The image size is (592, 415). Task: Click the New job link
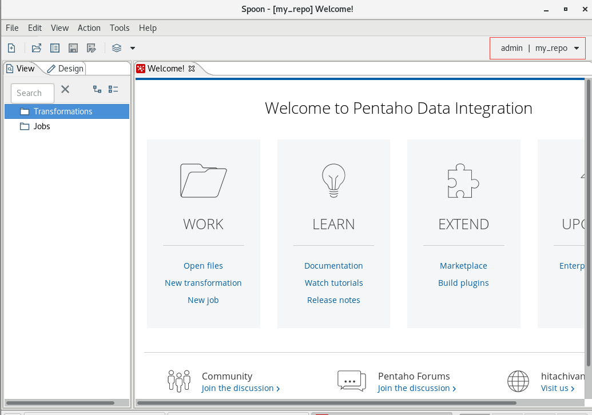pos(203,300)
